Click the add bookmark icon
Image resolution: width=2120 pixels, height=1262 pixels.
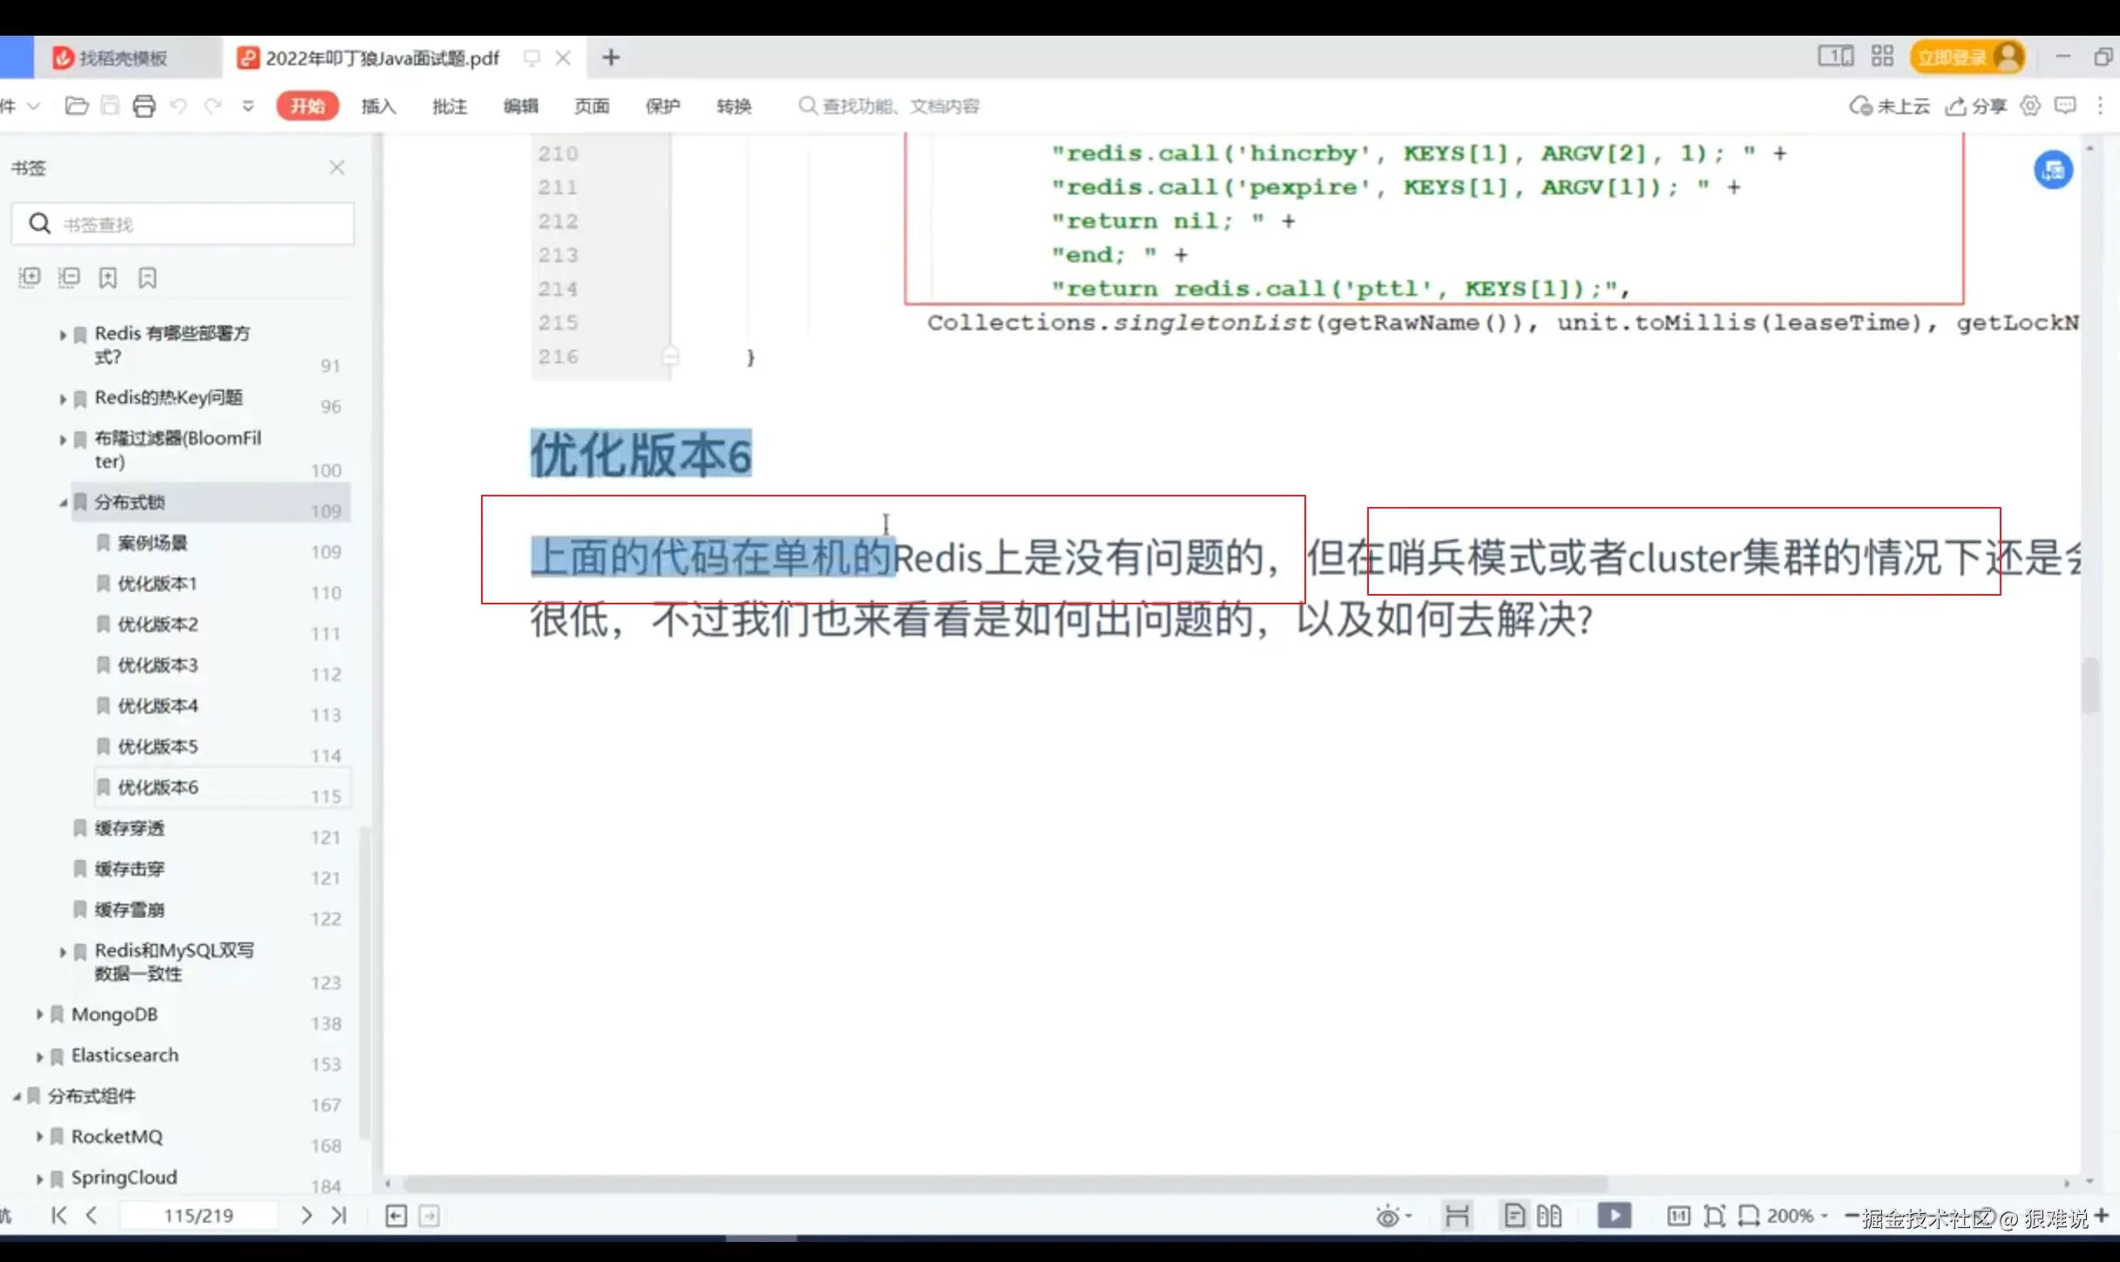(x=108, y=278)
